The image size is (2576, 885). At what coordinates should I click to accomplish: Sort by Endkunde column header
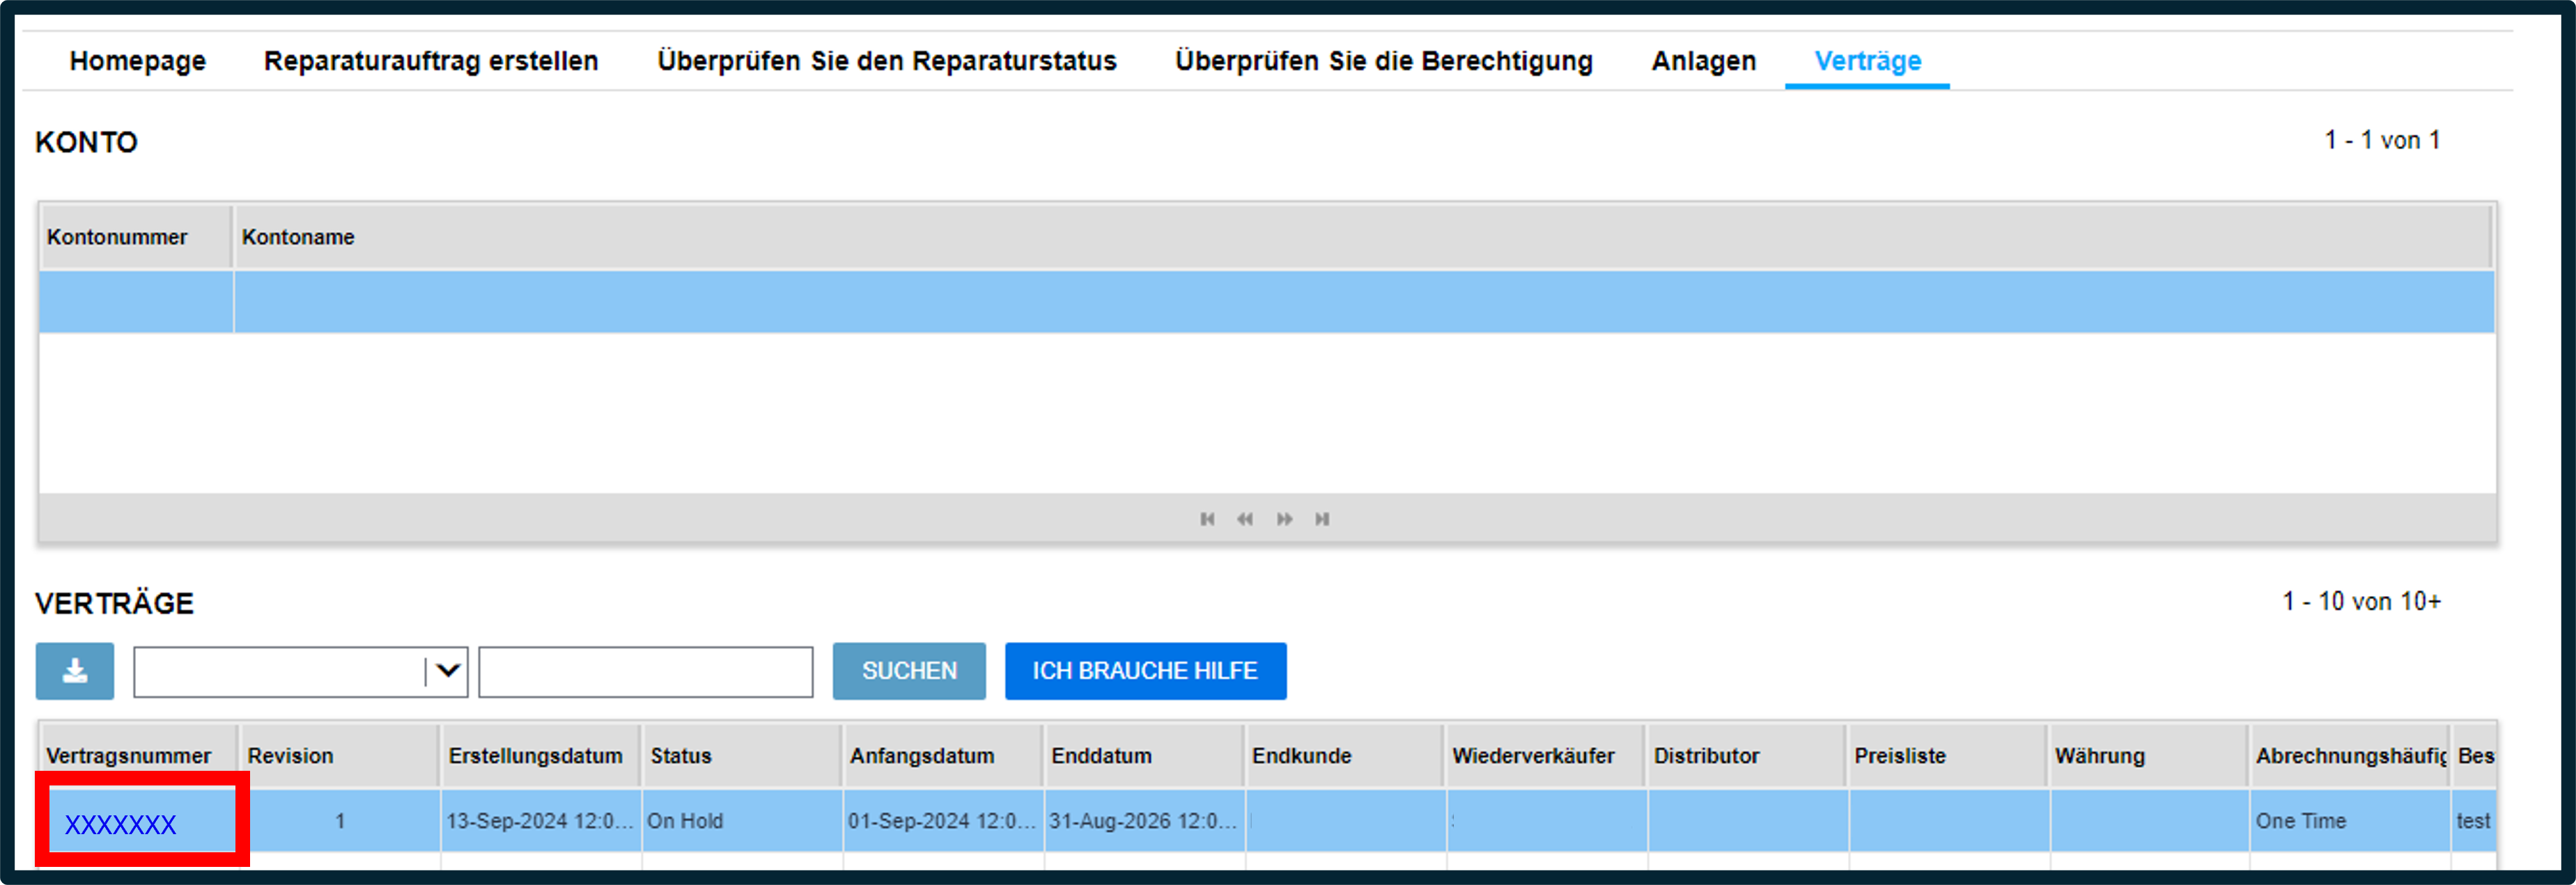pyautogui.click(x=1344, y=756)
